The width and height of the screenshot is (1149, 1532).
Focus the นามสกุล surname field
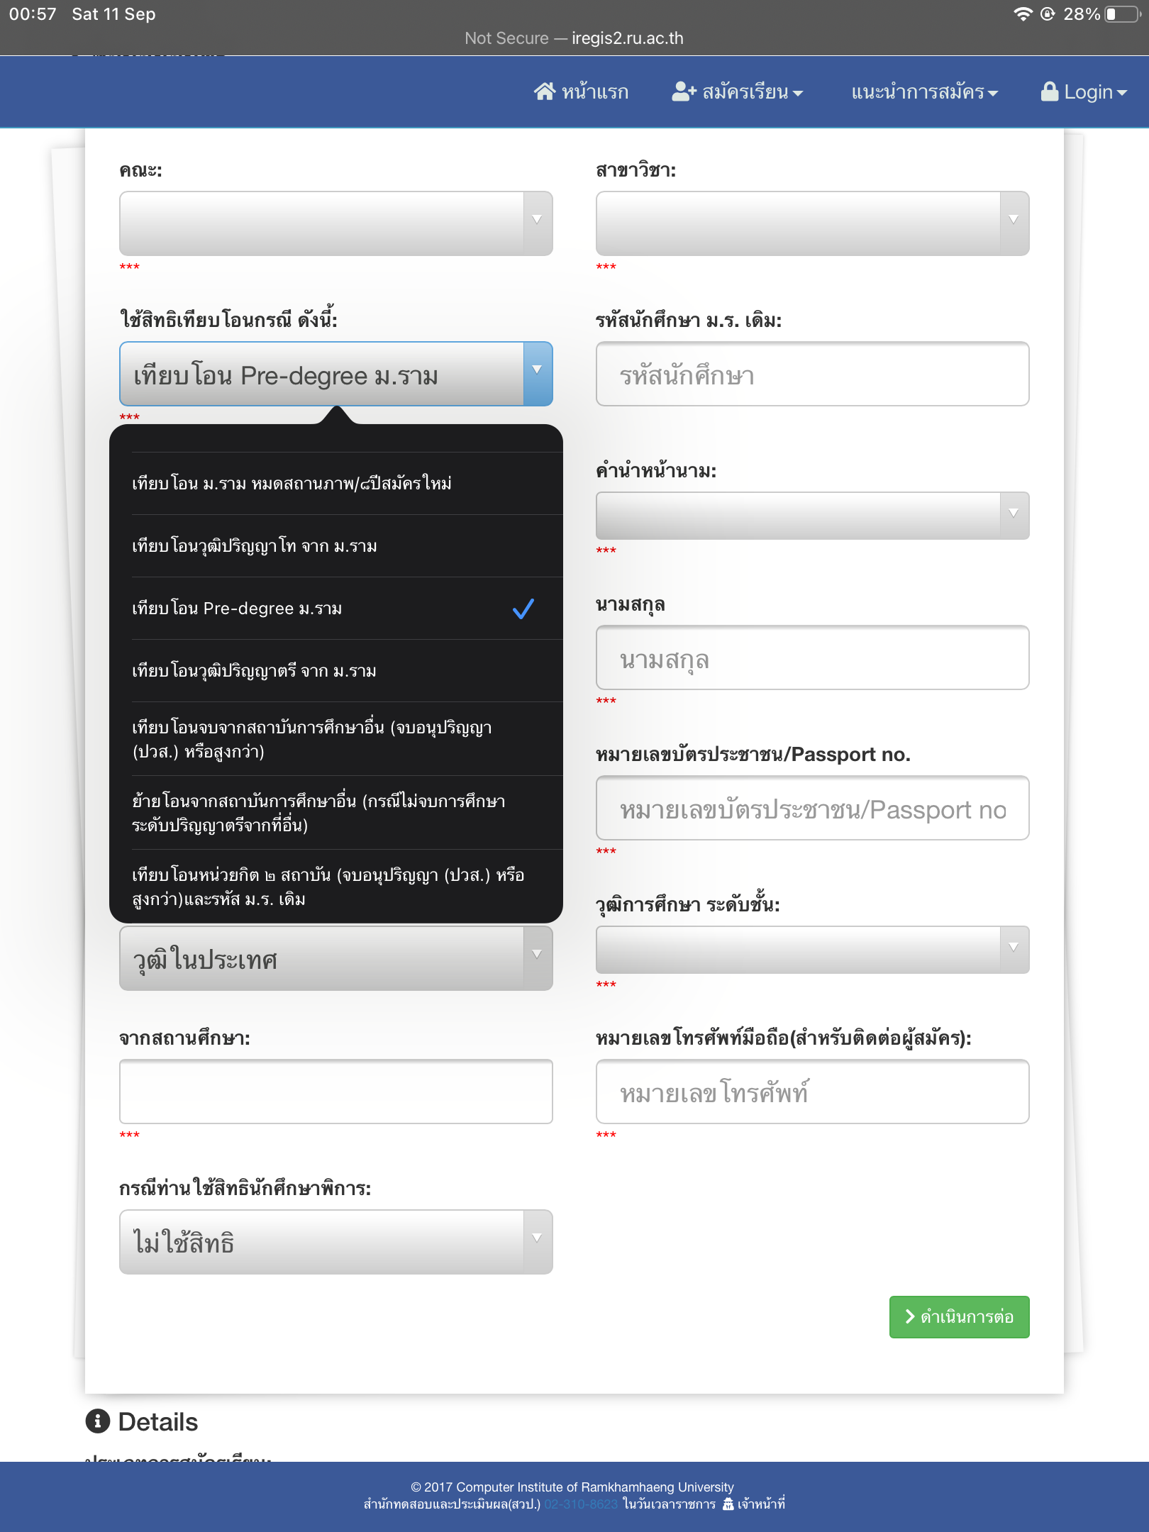pyautogui.click(x=813, y=657)
